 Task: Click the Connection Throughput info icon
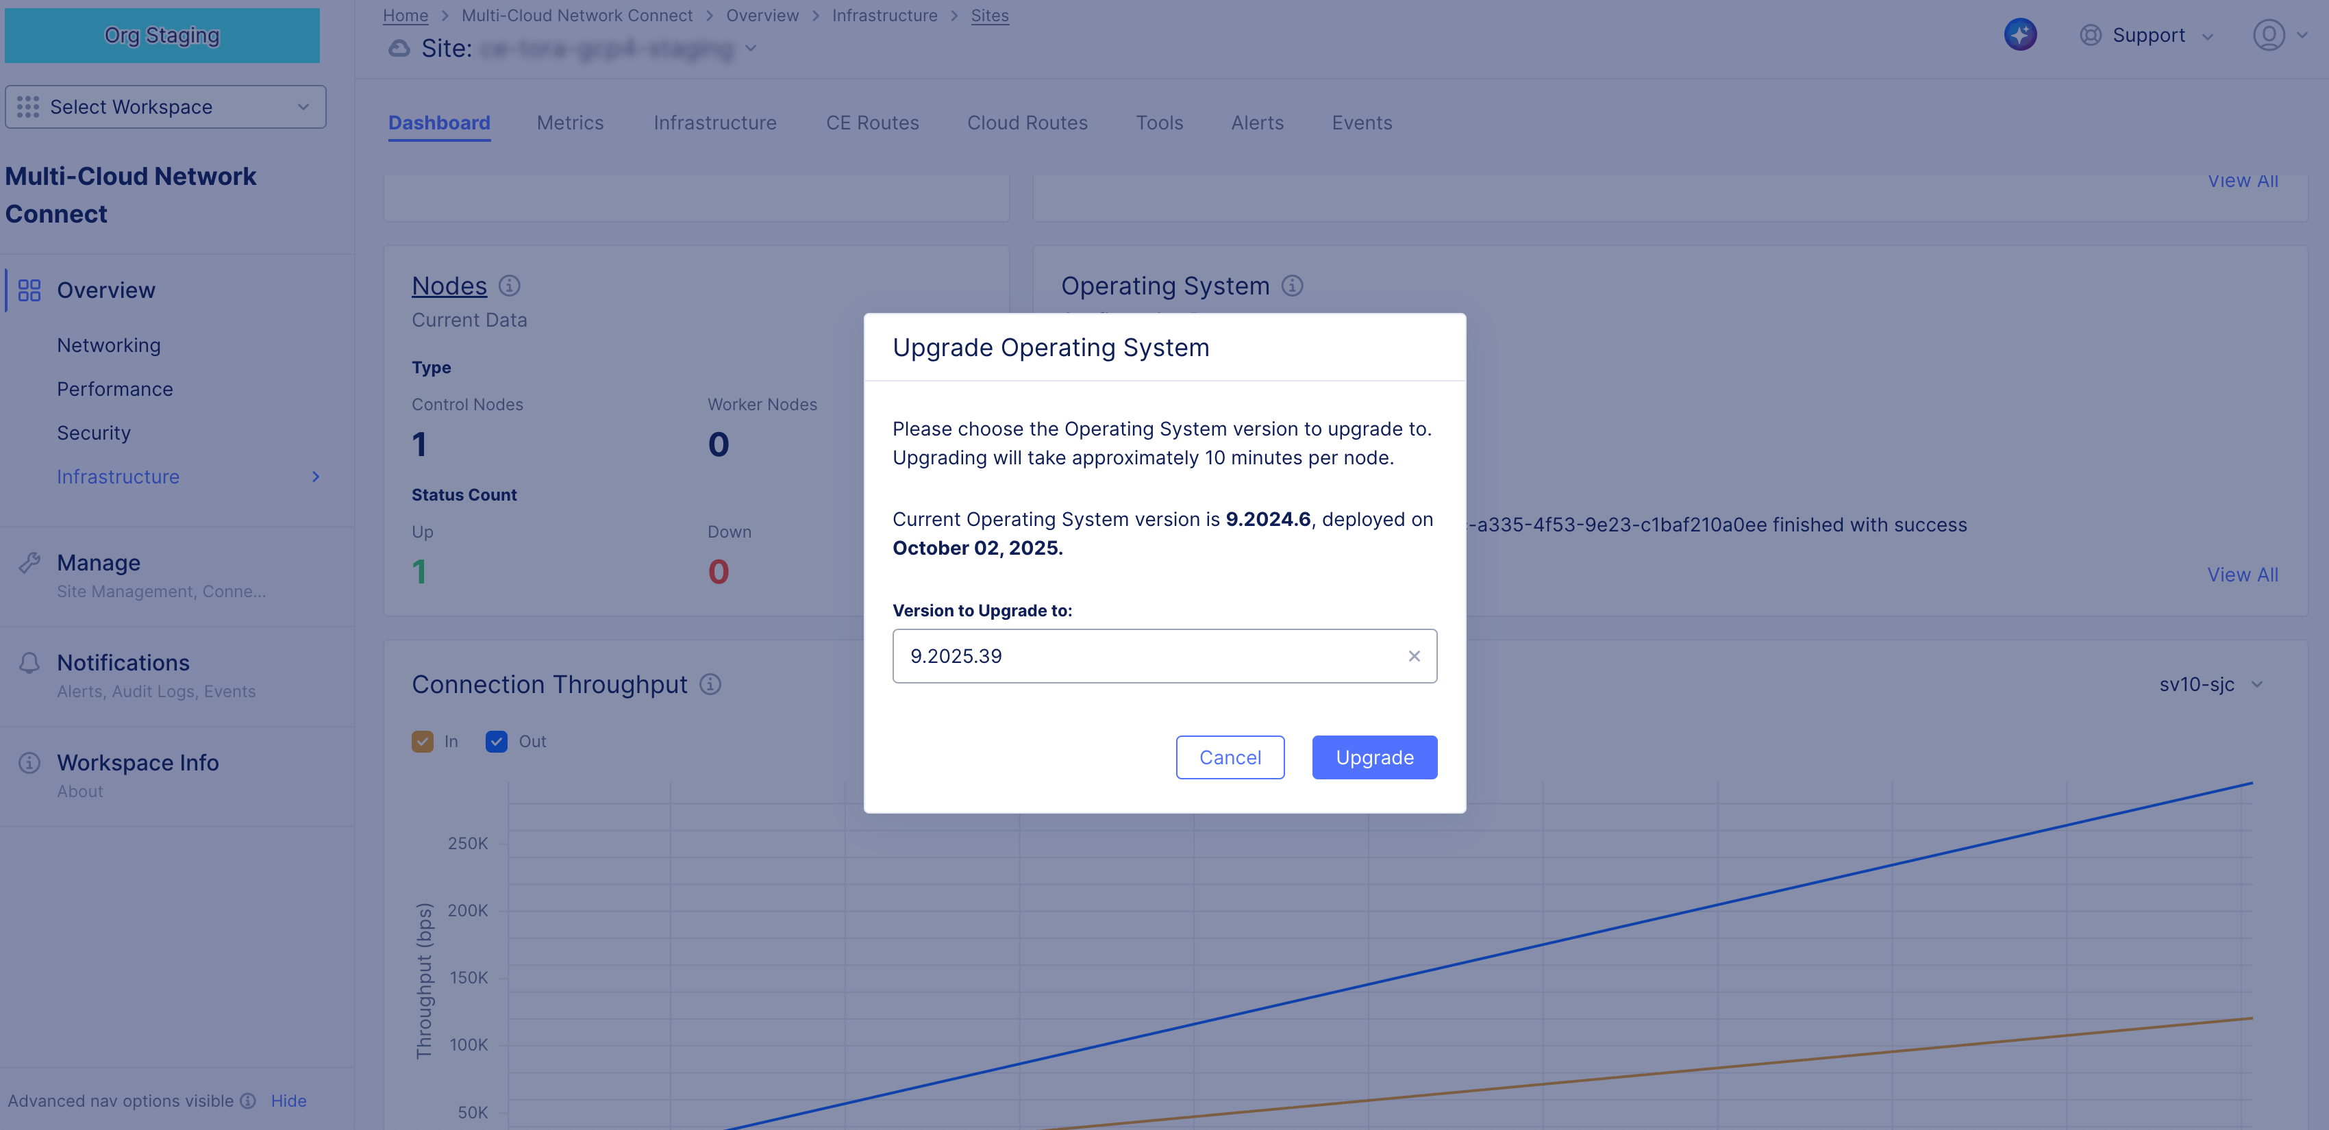coord(710,684)
